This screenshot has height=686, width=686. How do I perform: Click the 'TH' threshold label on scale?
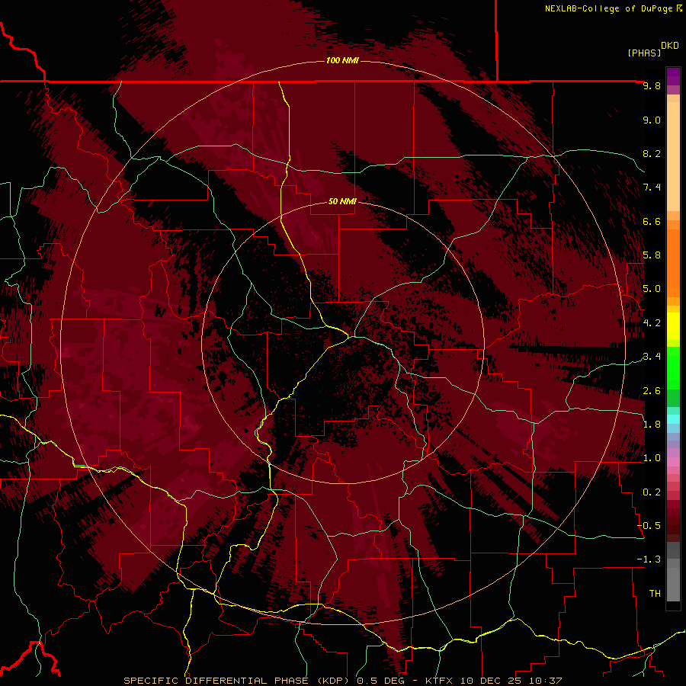click(655, 594)
